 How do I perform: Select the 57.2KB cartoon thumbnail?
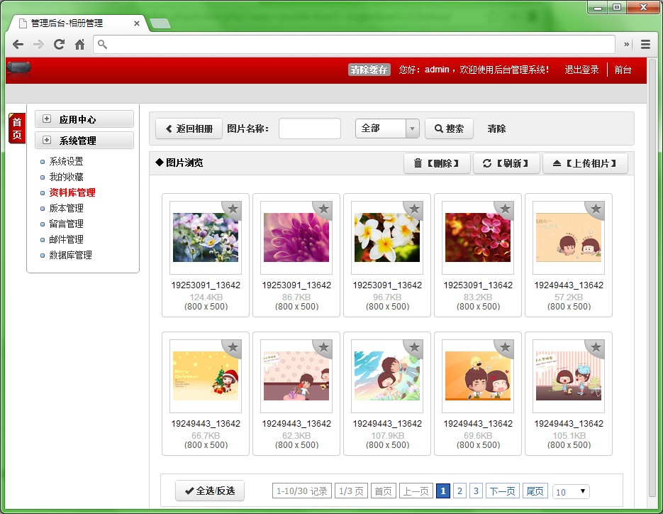[x=569, y=238]
